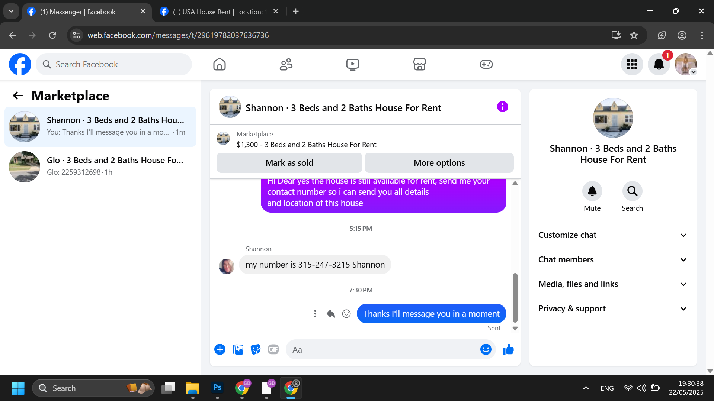Close the USA House Rent tab
The image size is (714, 401).
point(276,11)
